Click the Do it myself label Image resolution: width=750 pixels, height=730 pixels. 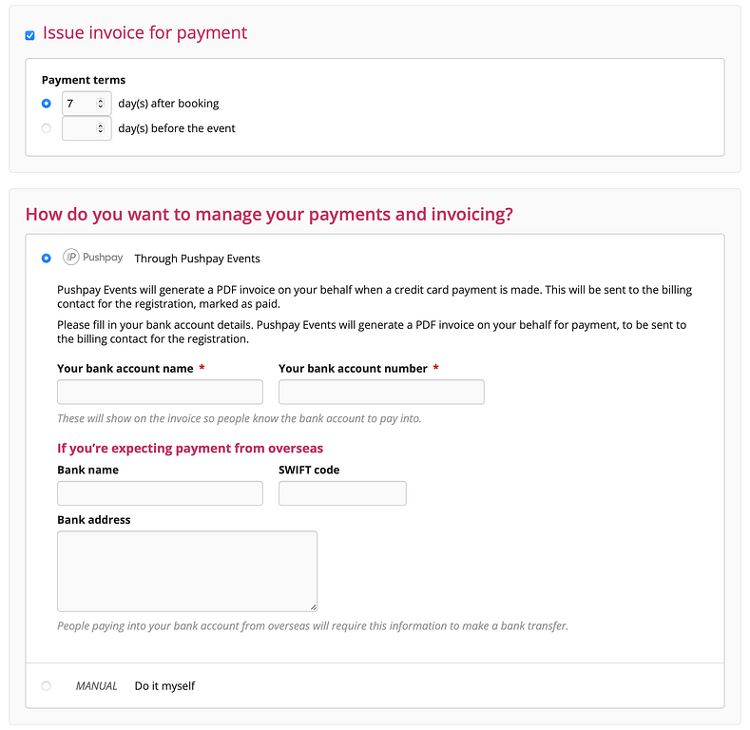click(x=164, y=686)
